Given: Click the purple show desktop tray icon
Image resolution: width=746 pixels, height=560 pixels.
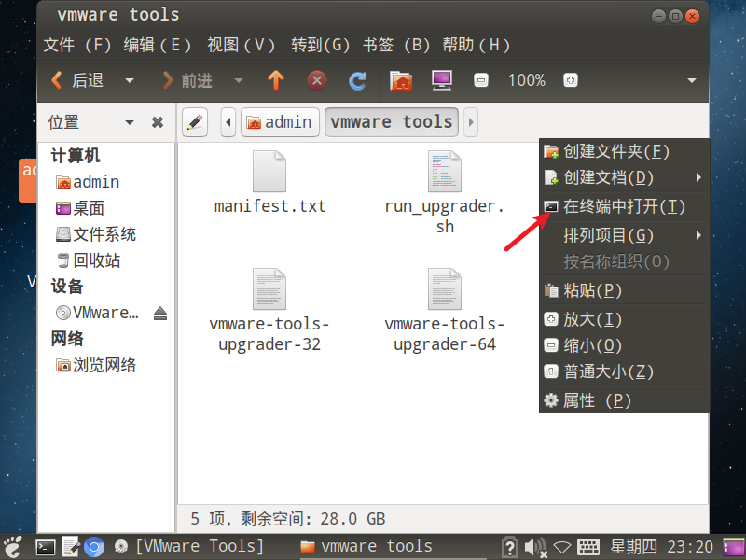Looking at the screenshot, I should click(x=733, y=548).
